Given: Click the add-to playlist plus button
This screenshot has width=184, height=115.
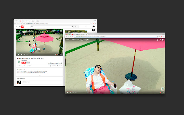Looking at the screenshot, I should (19, 66).
